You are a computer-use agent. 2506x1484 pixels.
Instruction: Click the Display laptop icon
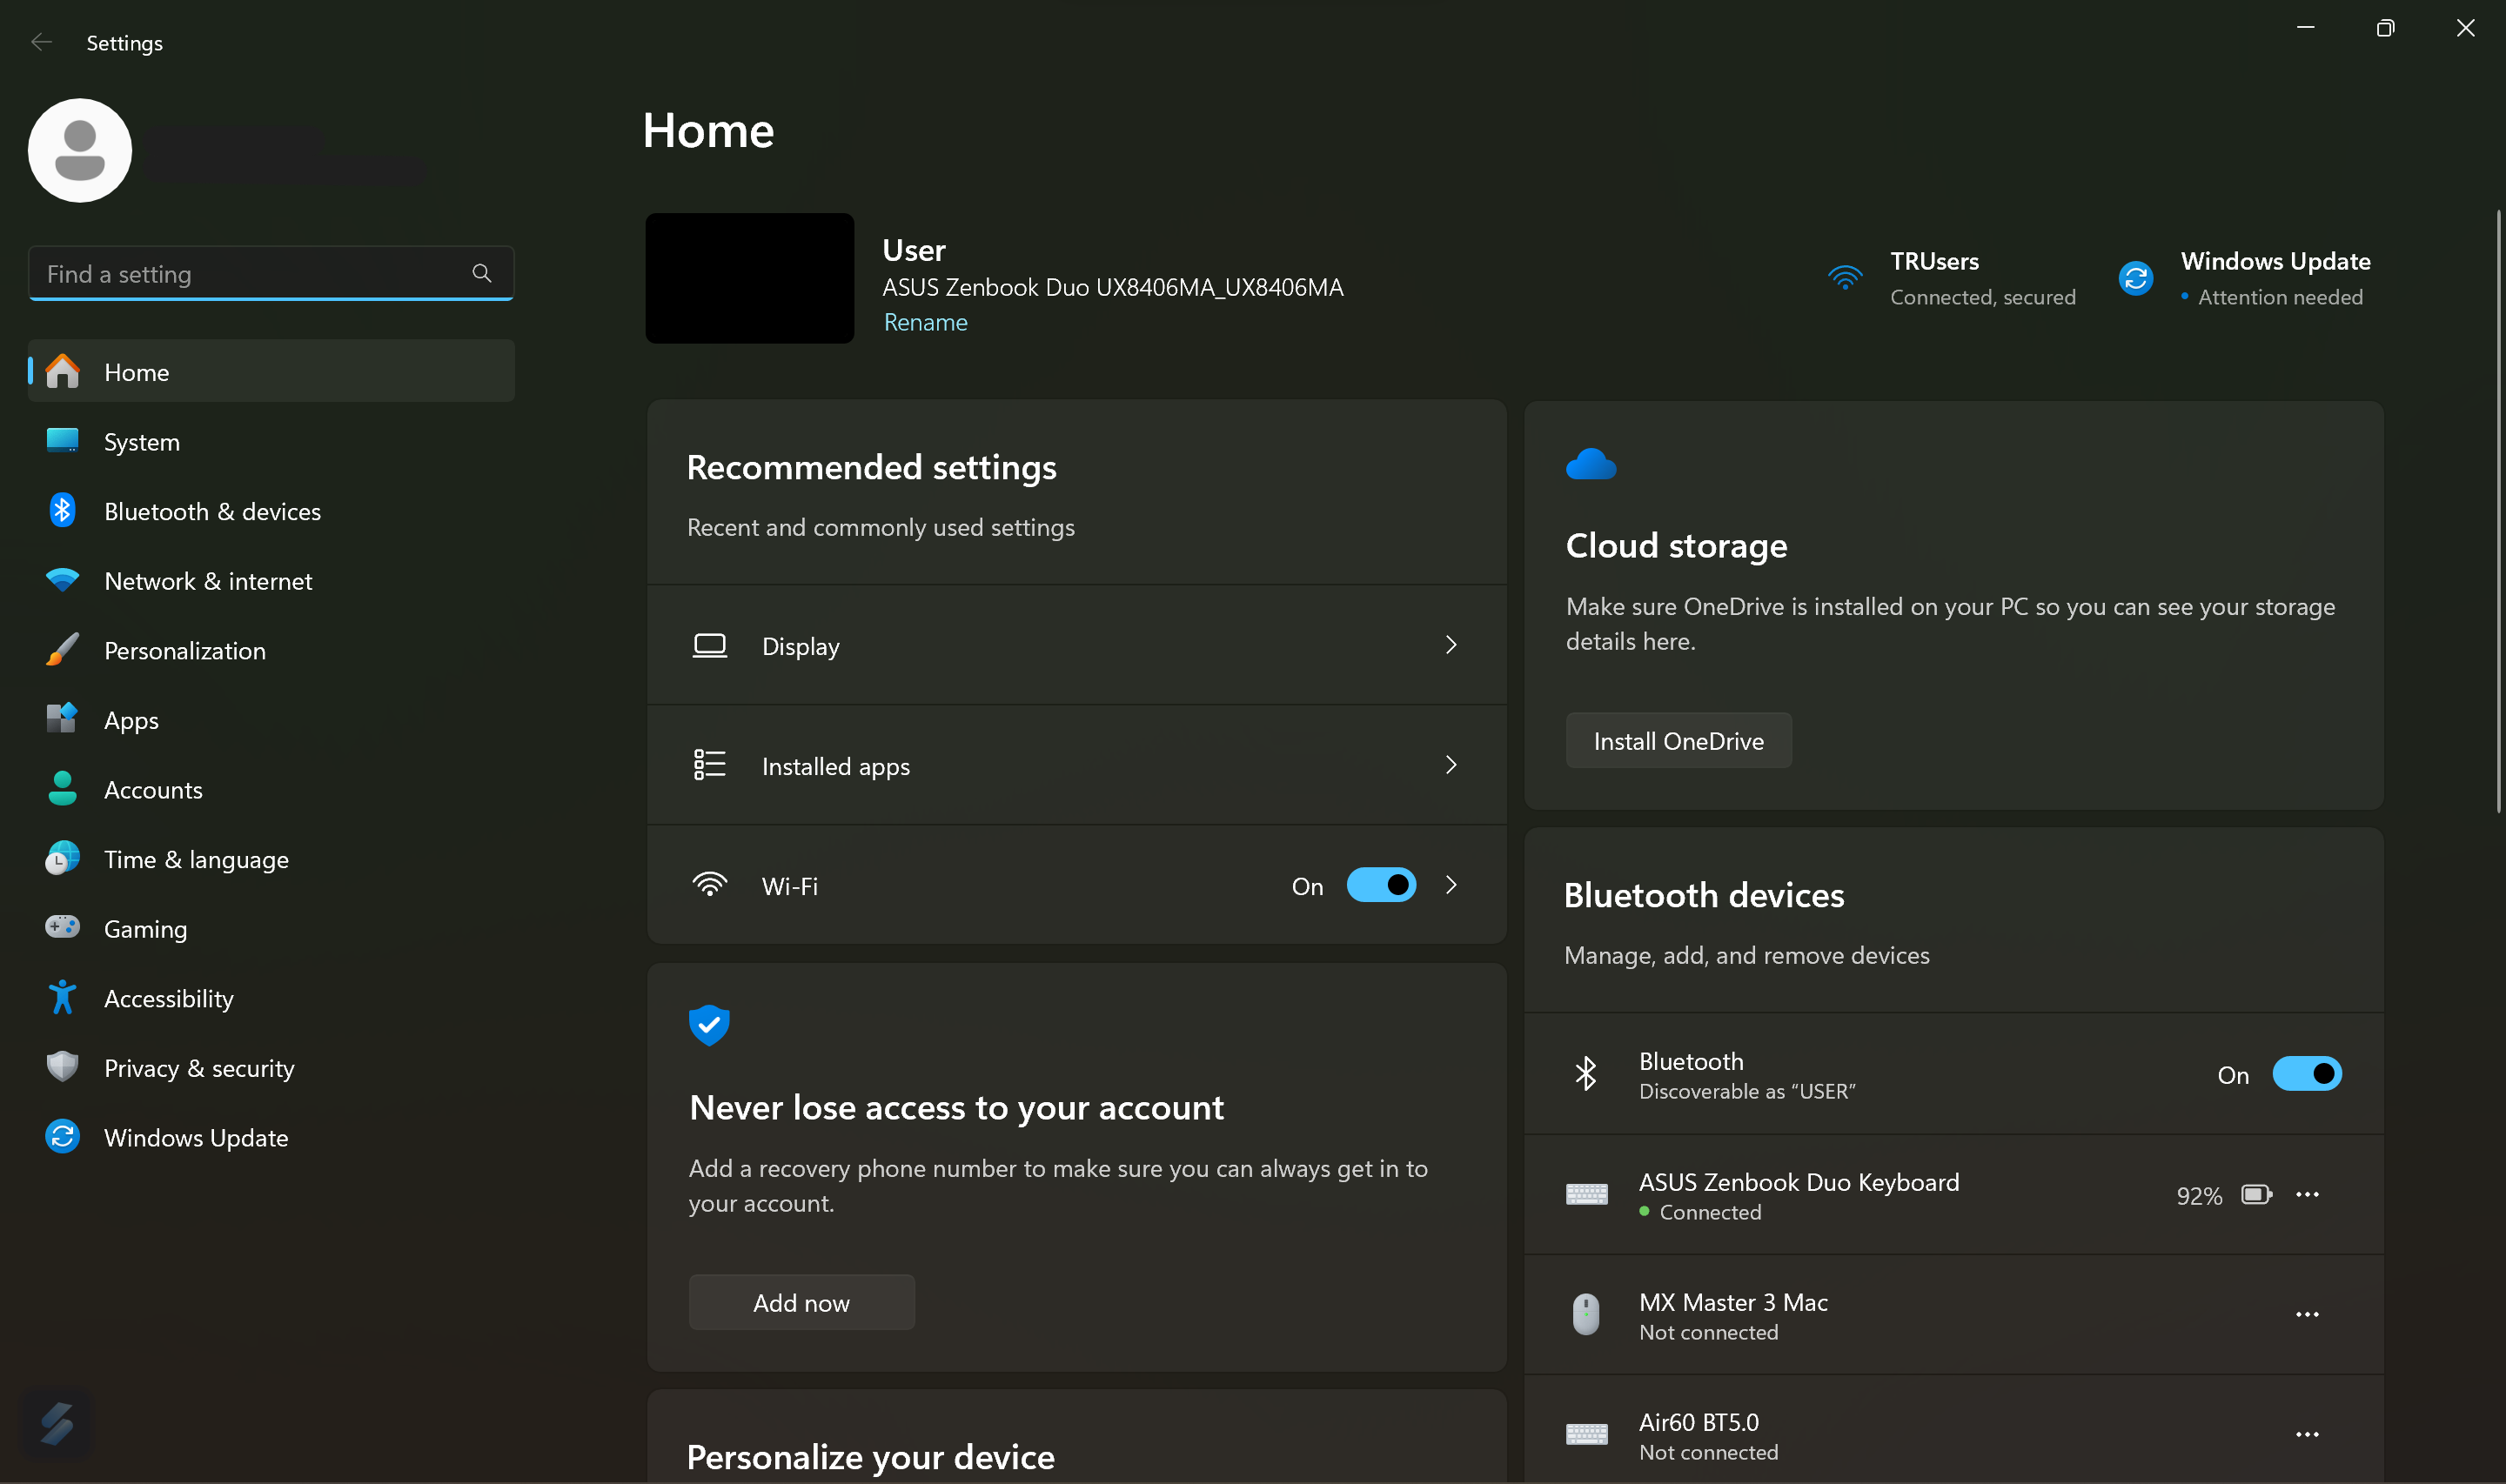pos(710,645)
